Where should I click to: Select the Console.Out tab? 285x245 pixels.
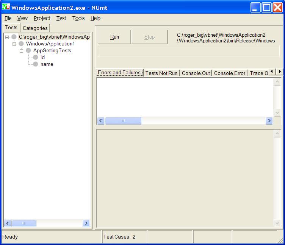196,73
